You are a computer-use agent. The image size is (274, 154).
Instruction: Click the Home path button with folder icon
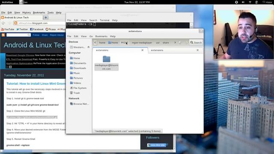coord(113,43)
